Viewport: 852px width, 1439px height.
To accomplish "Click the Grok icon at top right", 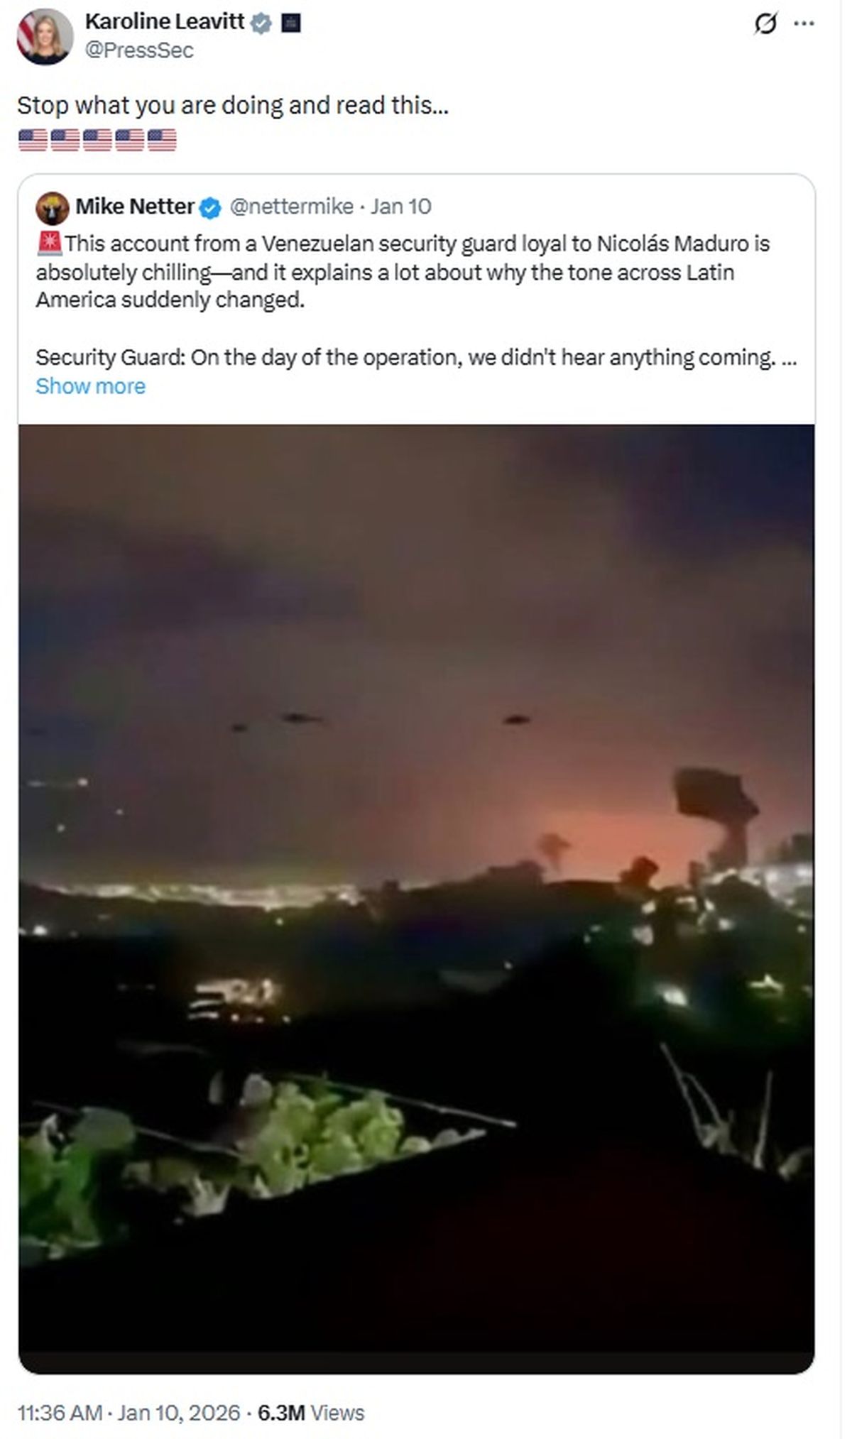I will coord(765,25).
